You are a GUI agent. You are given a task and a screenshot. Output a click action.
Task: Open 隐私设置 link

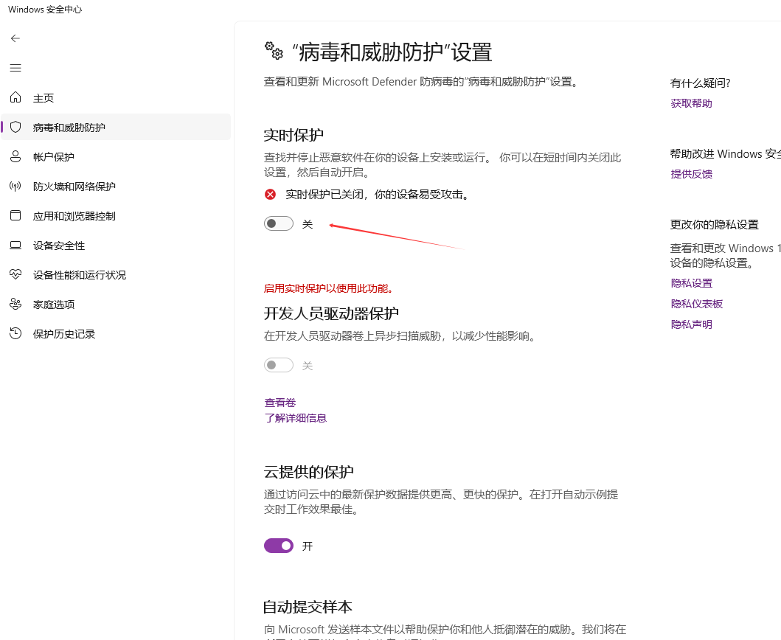click(x=691, y=282)
